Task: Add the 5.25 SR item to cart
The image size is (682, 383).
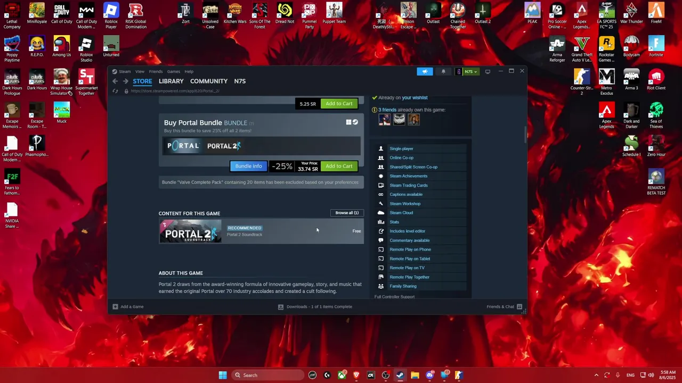Action: tap(339, 104)
